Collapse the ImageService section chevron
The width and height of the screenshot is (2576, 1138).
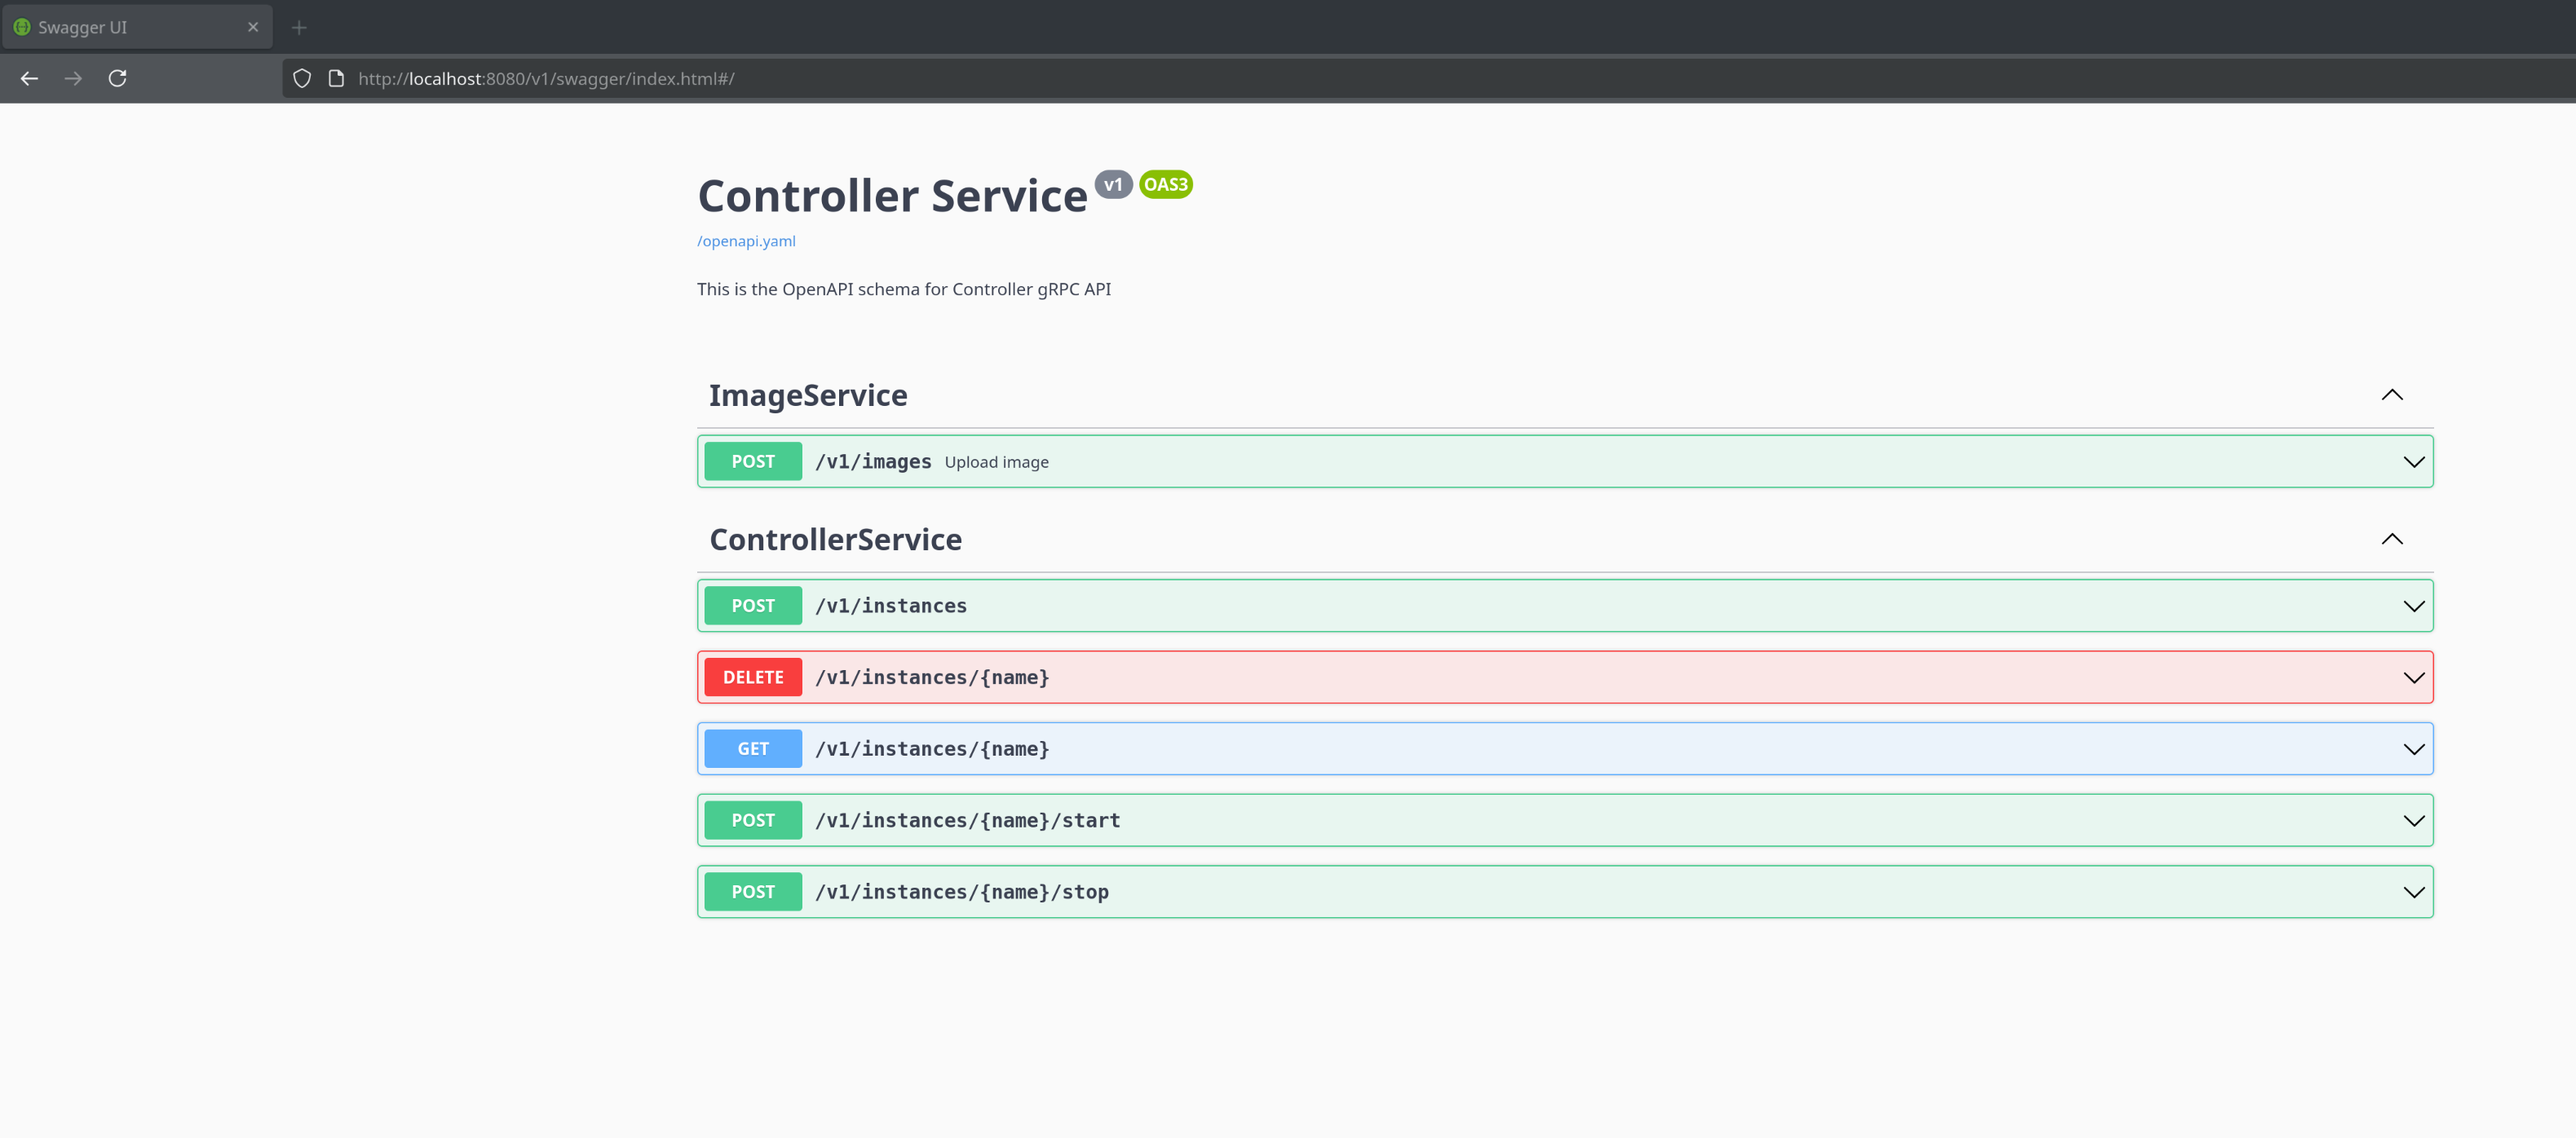[2392, 395]
